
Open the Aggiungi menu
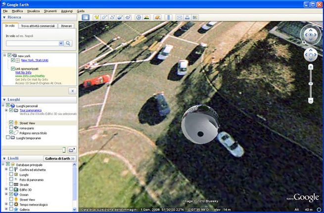tap(67, 11)
